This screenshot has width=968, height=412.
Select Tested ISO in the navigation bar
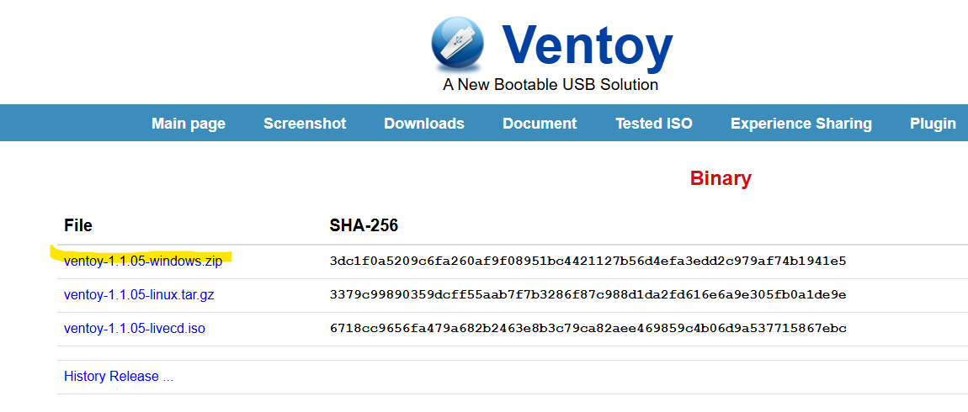pyautogui.click(x=654, y=124)
